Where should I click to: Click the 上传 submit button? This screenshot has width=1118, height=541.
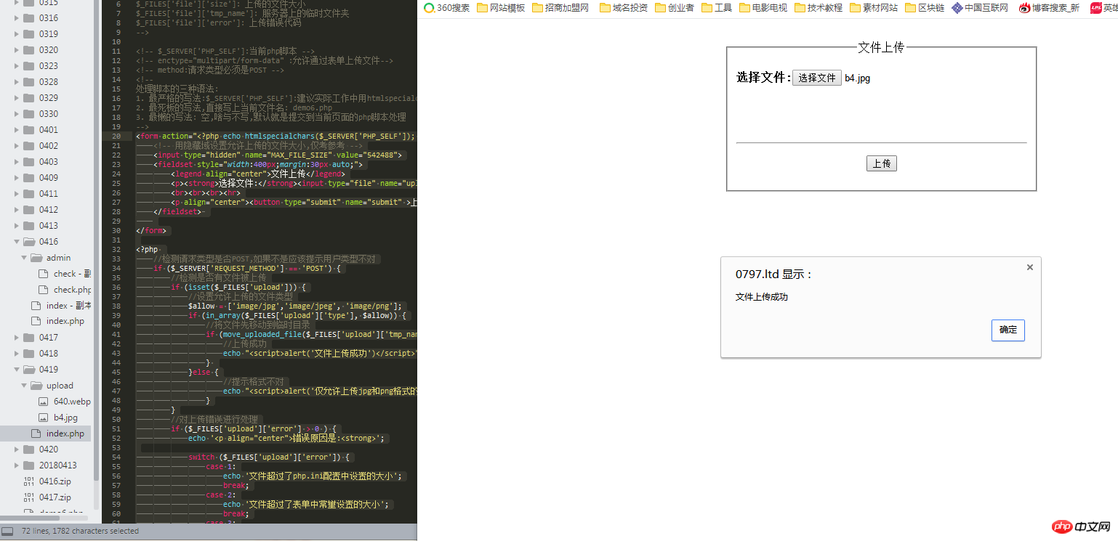[x=882, y=163]
